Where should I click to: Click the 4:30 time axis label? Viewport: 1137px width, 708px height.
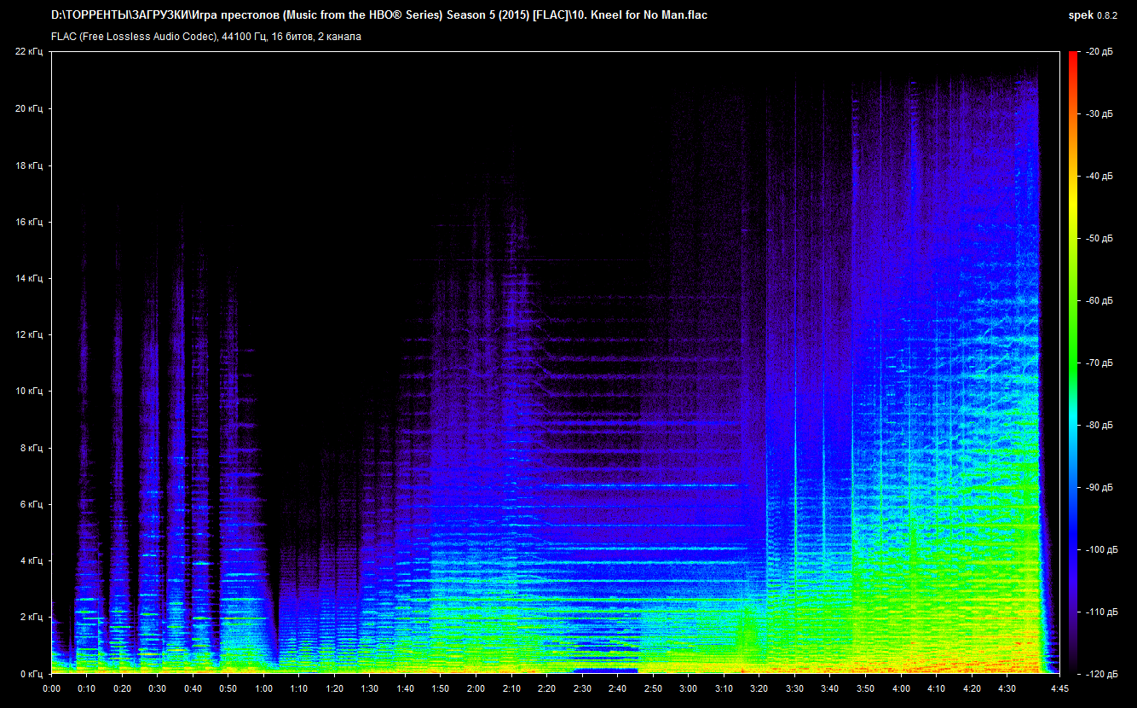[1007, 688]
